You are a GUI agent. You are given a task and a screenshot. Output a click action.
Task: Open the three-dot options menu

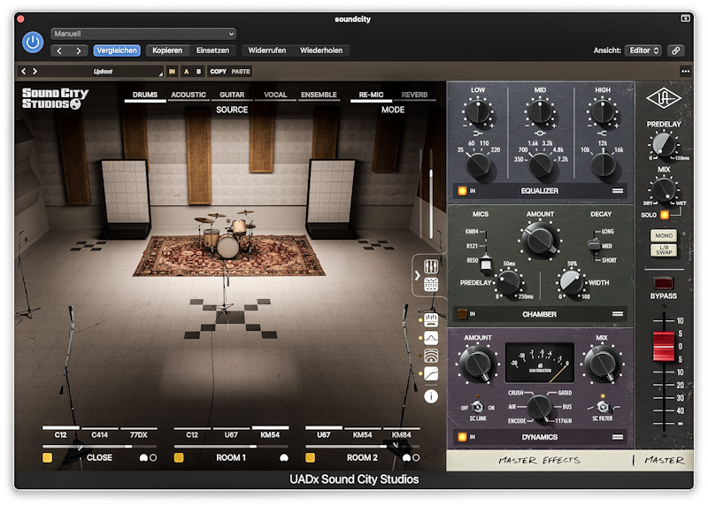point(685,72)
